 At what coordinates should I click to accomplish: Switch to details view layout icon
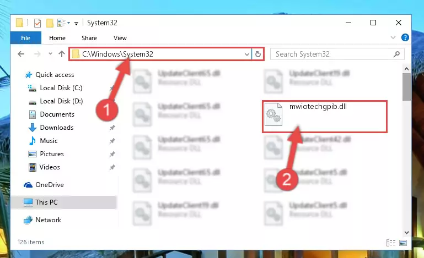[x=391, y=243]
